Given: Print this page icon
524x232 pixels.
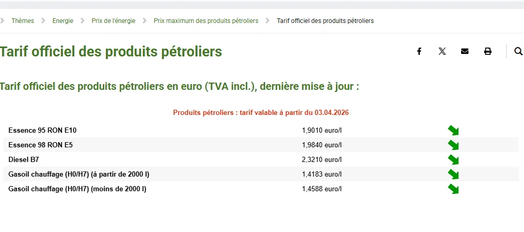Looking at the screenshot, I should 488,51.
